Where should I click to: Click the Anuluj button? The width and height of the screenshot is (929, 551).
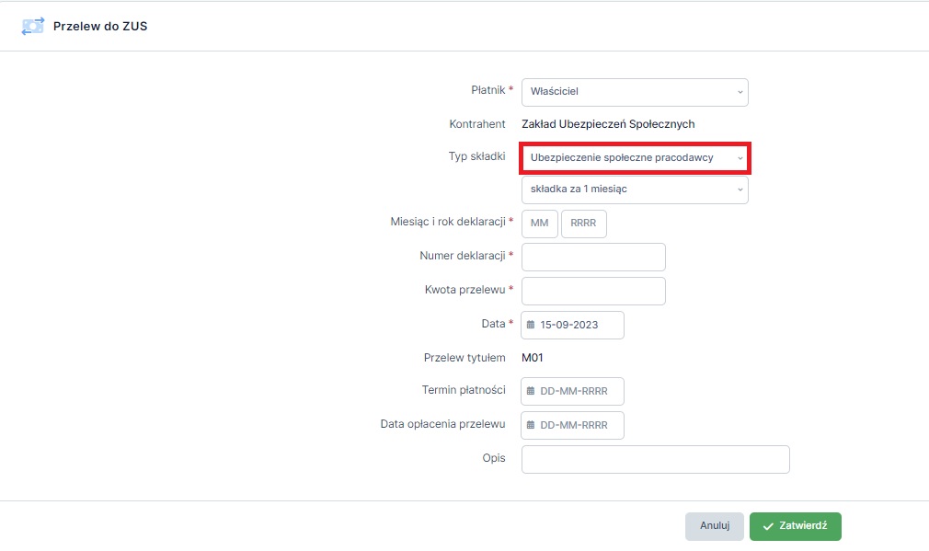click(x=714, y=526)
